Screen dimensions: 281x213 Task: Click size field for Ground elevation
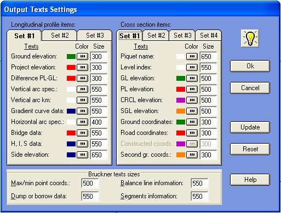[x=99, y=57]
